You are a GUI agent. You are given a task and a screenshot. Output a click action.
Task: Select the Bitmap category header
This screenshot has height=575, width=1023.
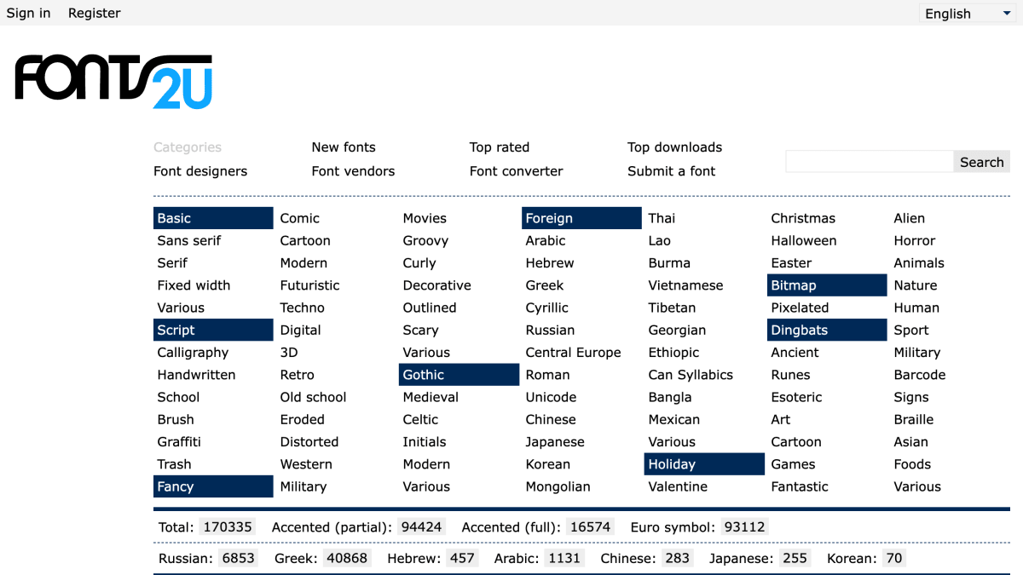[x=827, y=285]
